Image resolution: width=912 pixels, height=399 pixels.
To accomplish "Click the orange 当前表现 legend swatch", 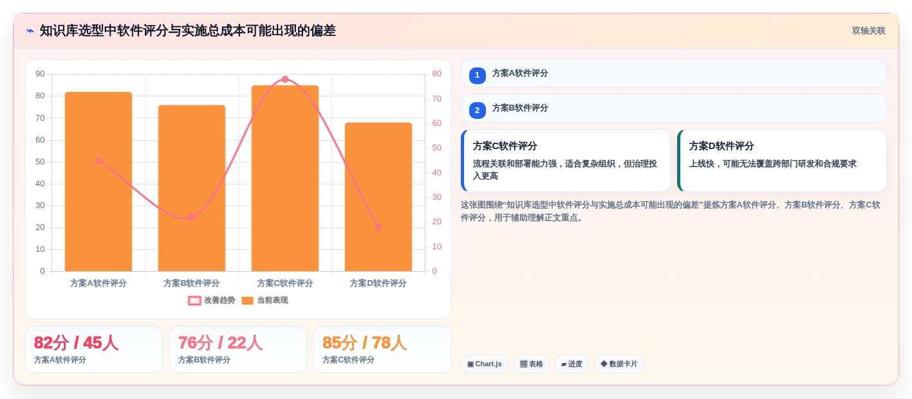I will pyautogui.click(x=248, y=300).
